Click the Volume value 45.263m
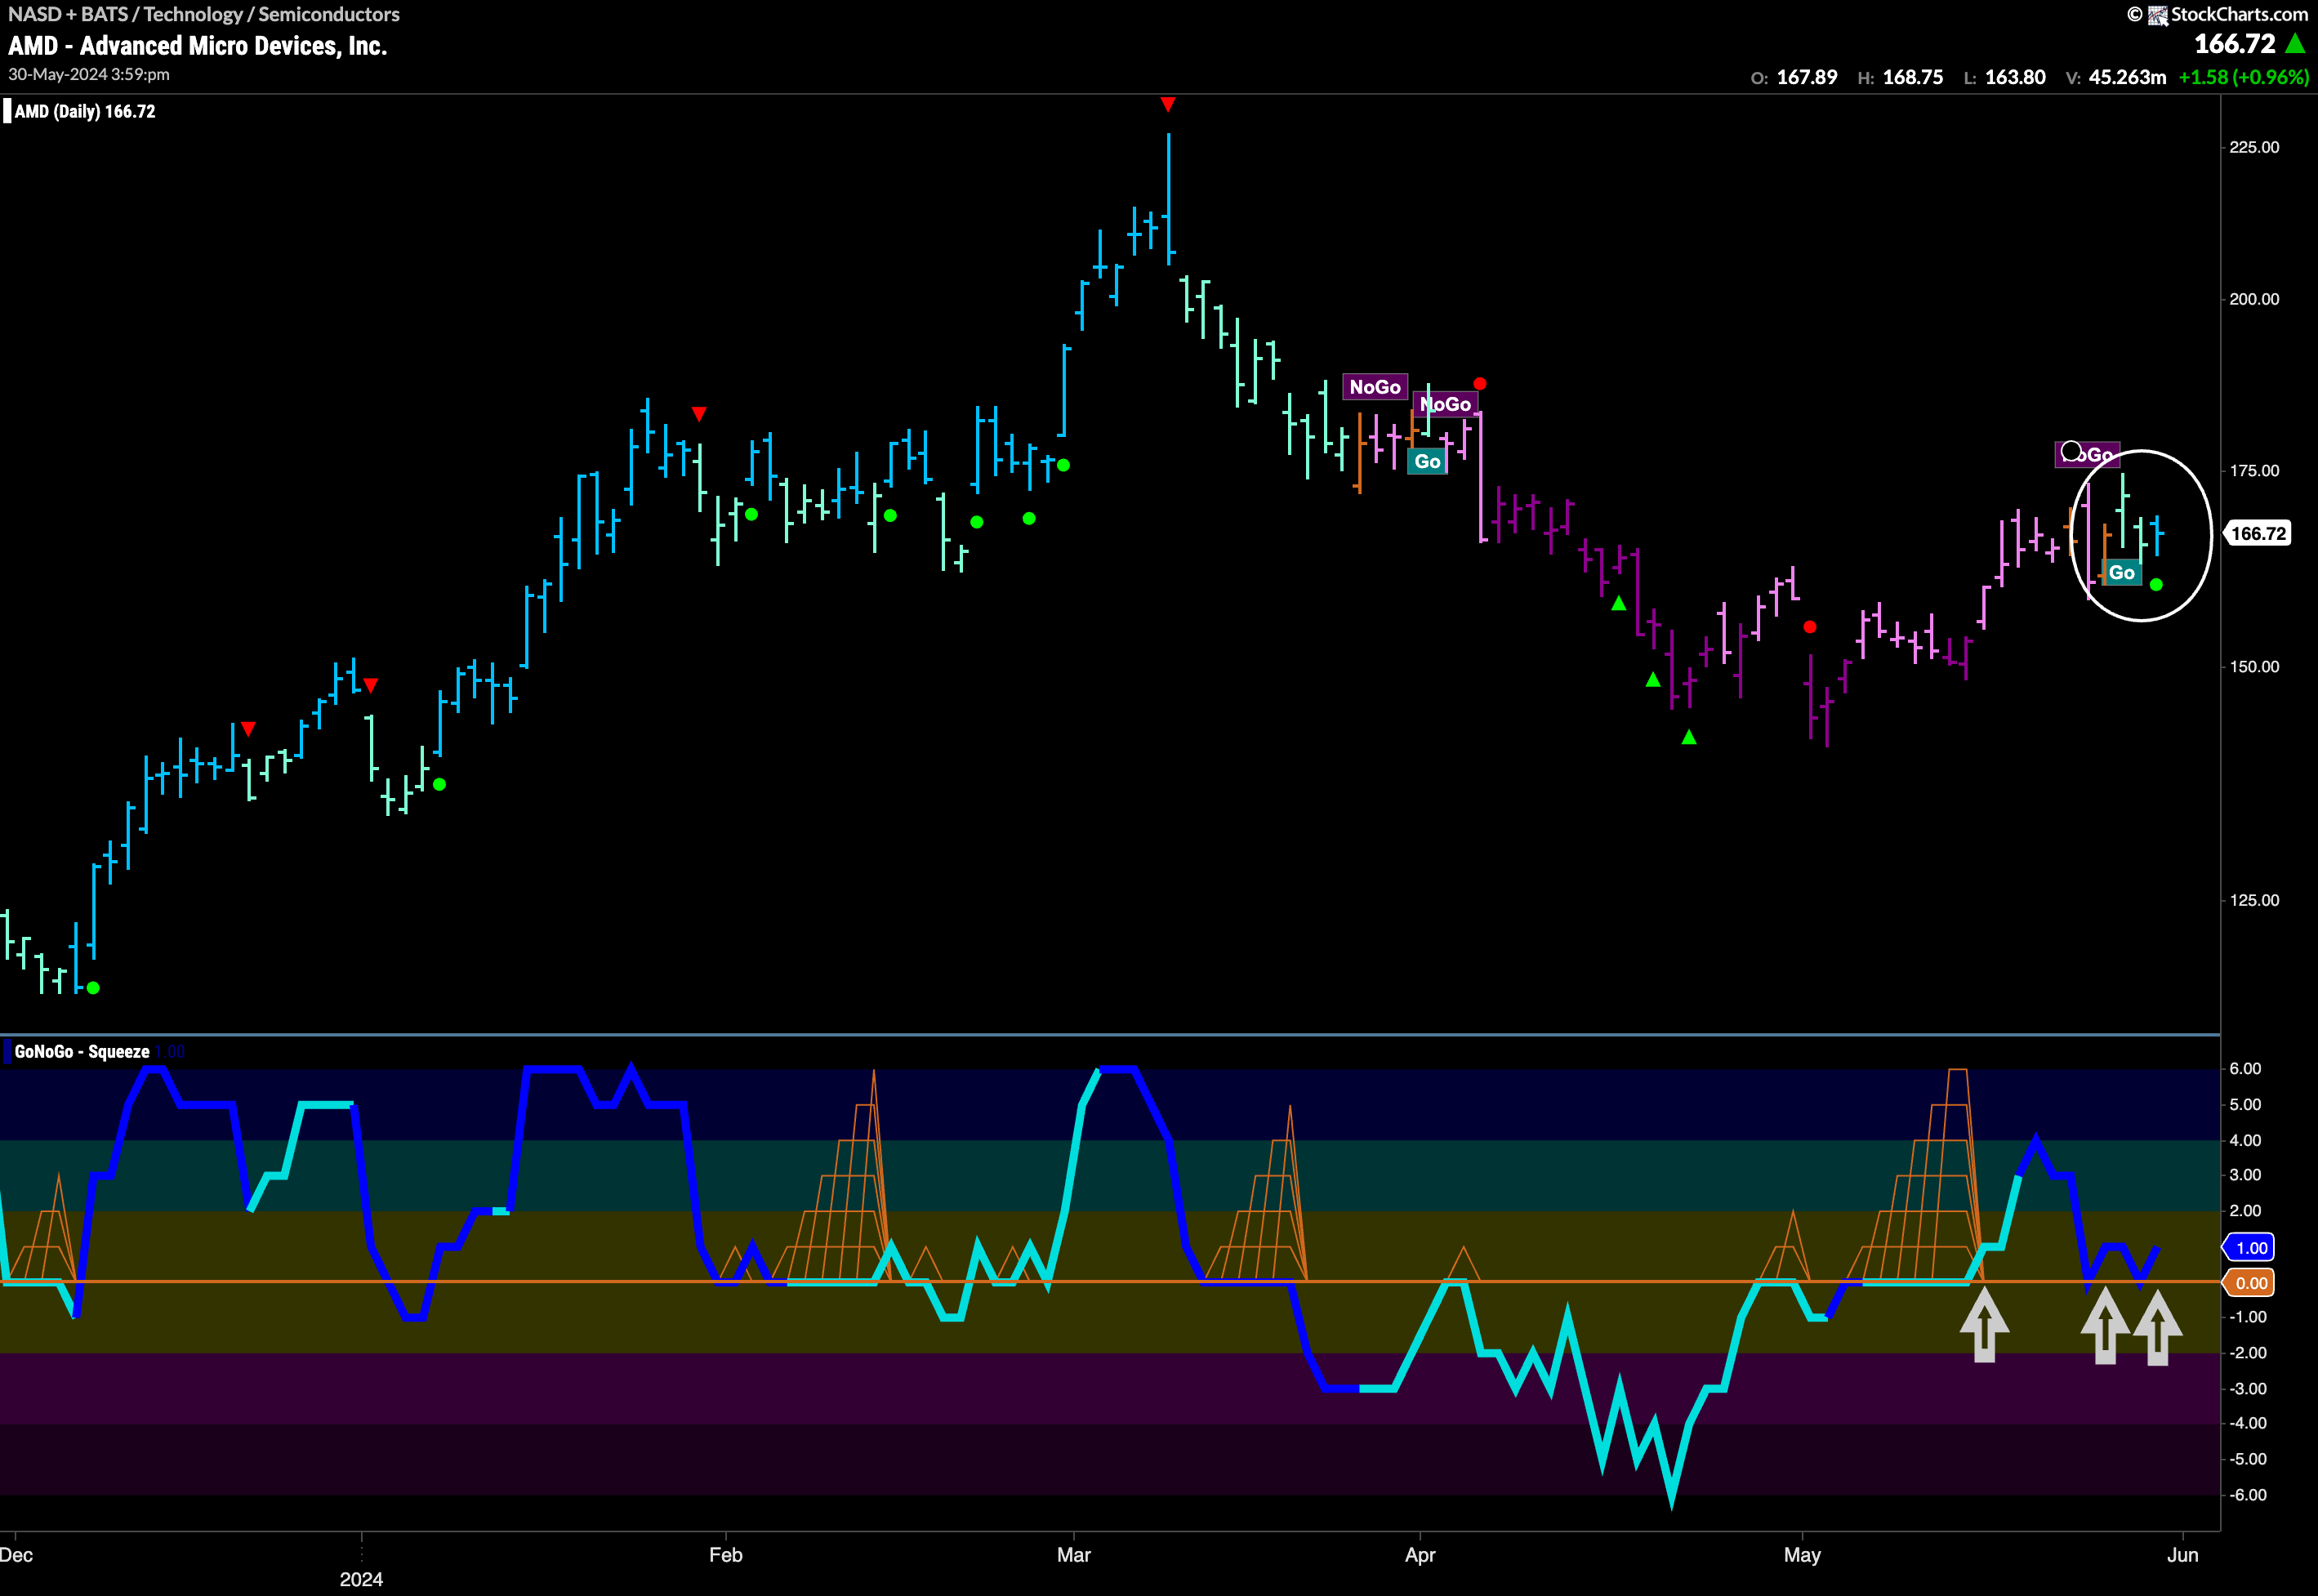This screenshot has width=2318, height=1596. 2127,77
